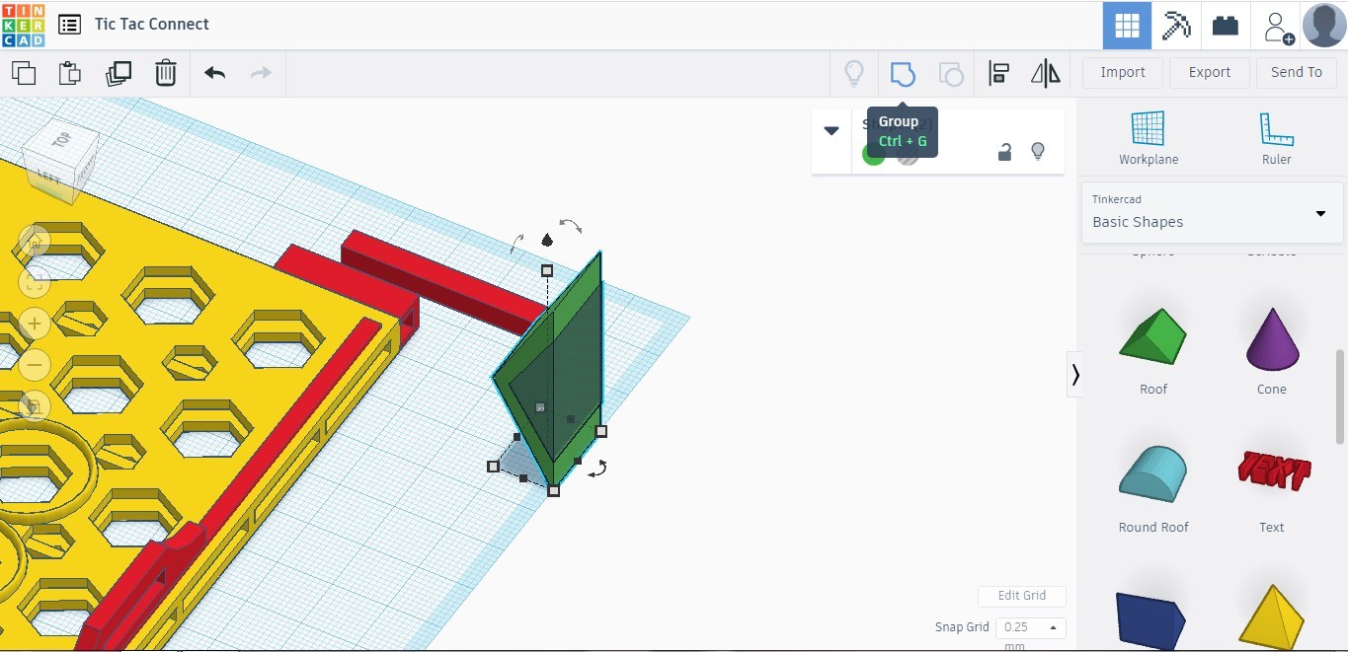Click the rotation arrow at wedge bottom right
The image size is (1348, 652).
(x=597, y=470)
